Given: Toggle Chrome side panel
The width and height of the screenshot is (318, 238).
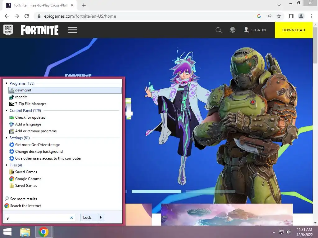Looking at the screenshot, I should (x=291, y=16).
